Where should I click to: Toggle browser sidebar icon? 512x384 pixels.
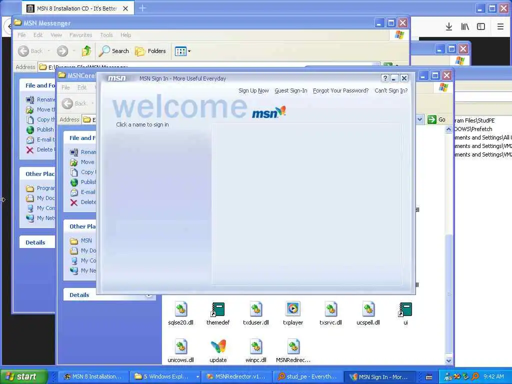(481, 27)
